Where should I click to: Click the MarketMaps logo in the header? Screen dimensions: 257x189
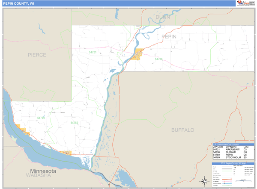[x=243, y=3]
